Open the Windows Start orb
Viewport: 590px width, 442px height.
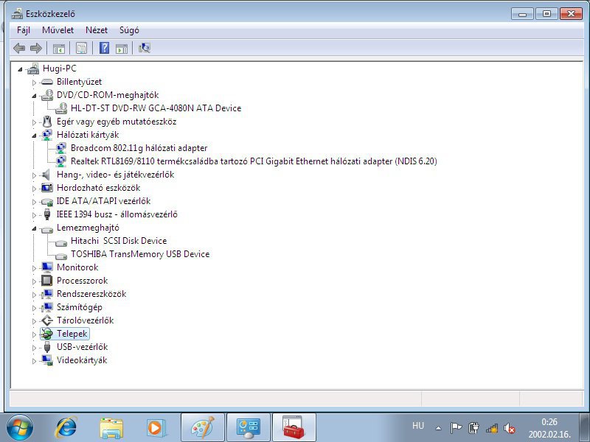pos(20,428)
